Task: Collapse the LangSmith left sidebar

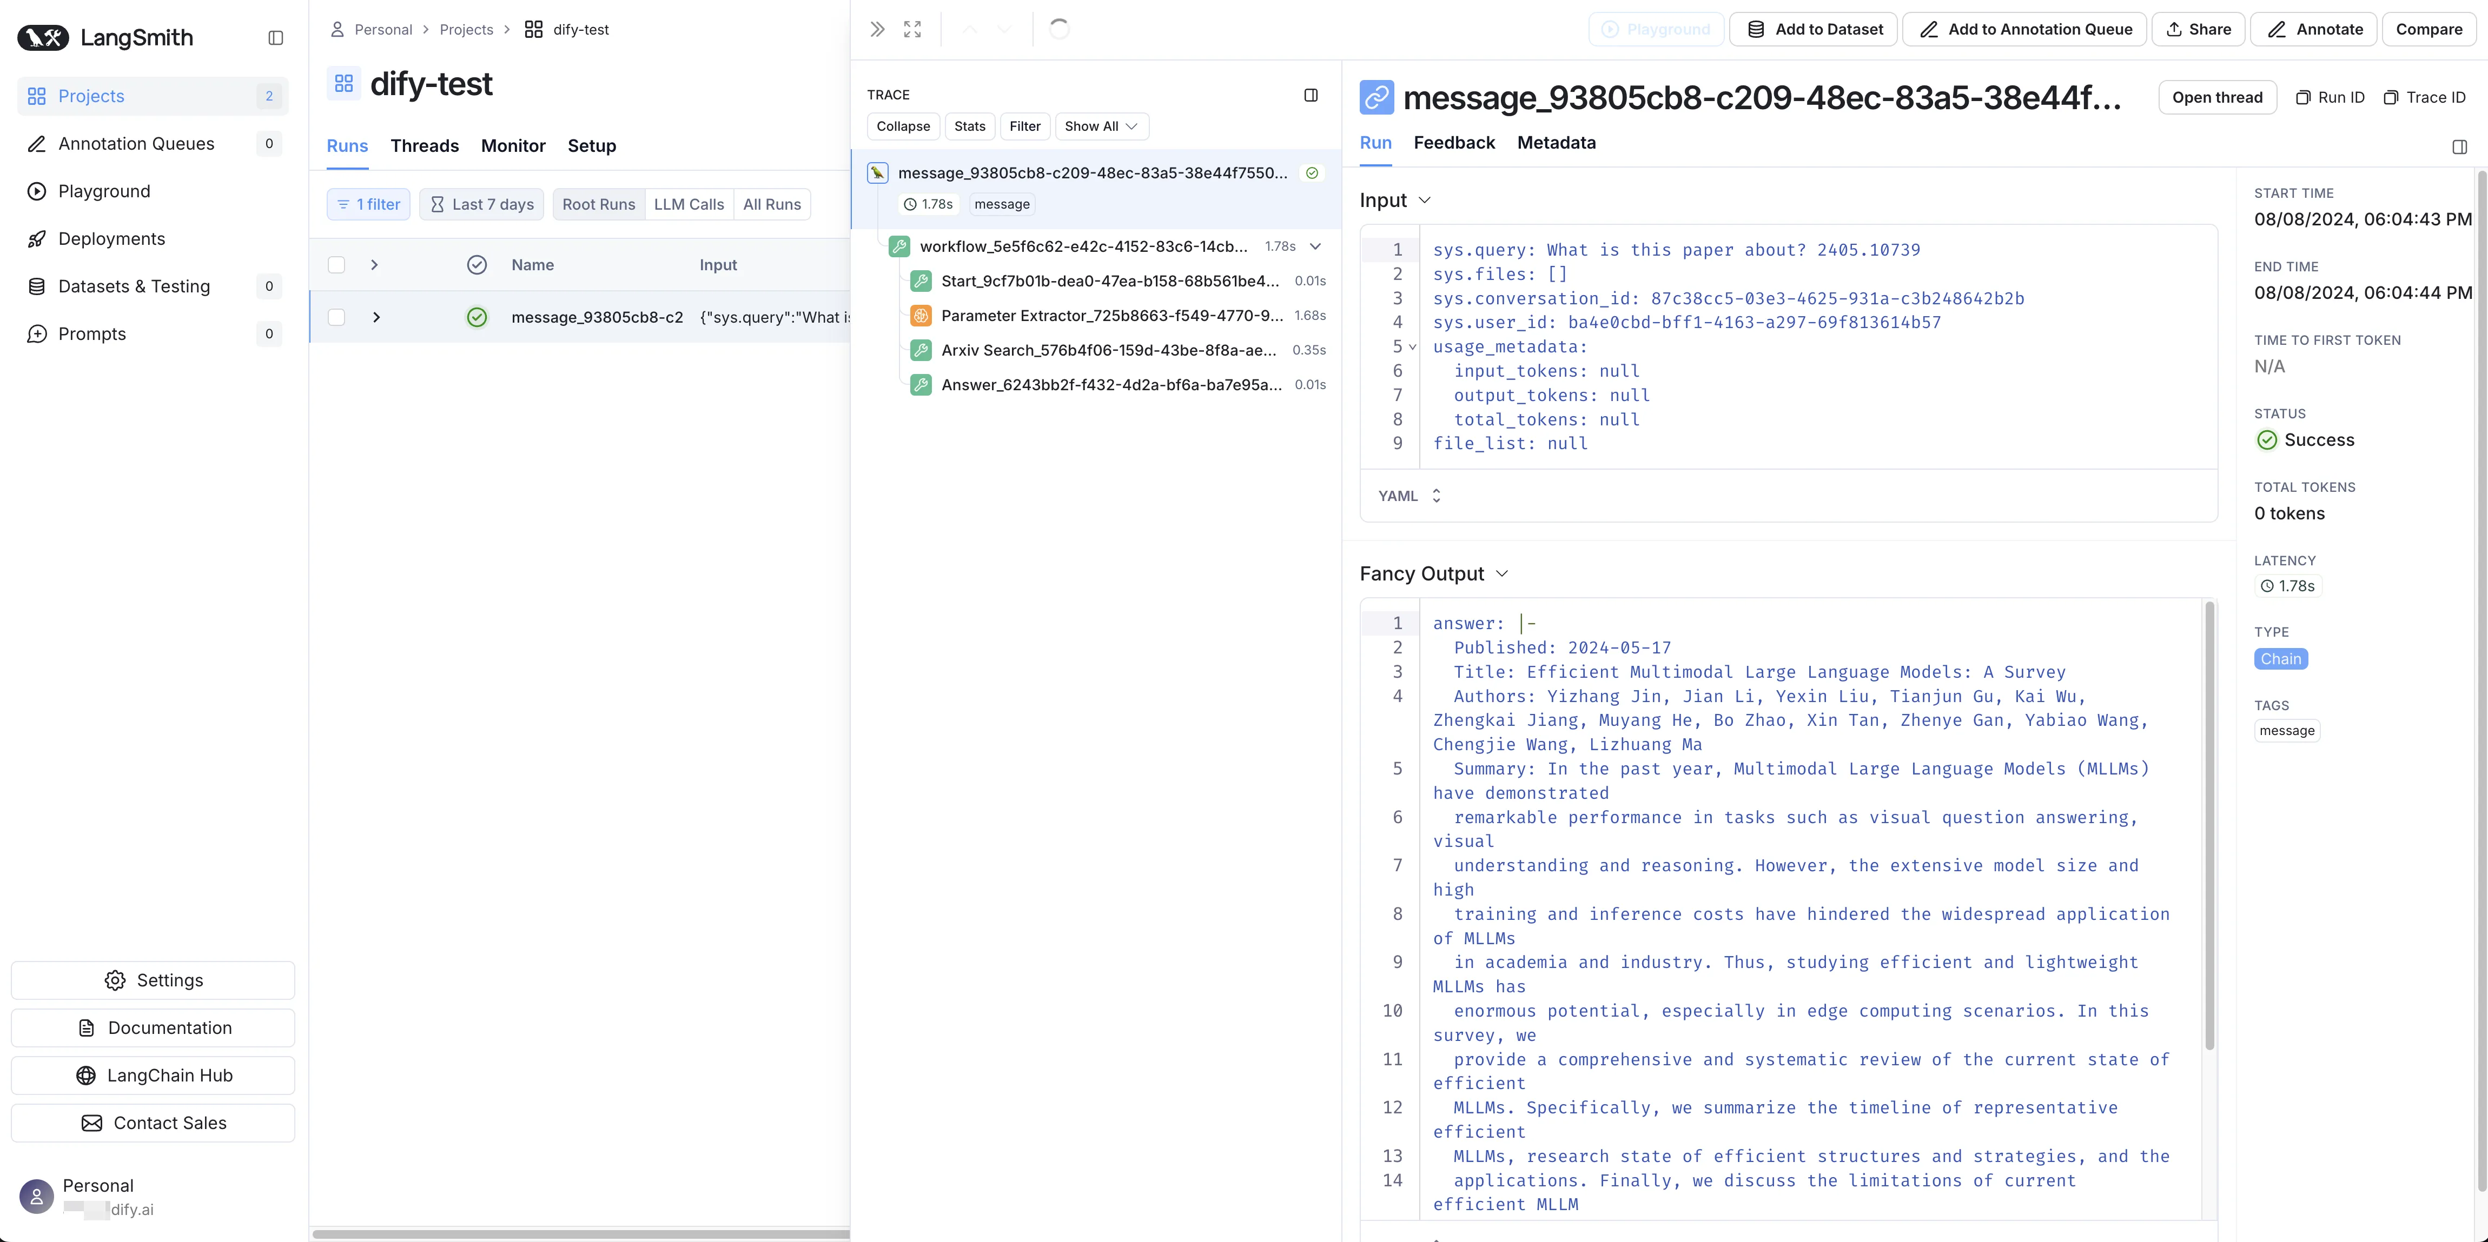Action: (x=275, y=38)
